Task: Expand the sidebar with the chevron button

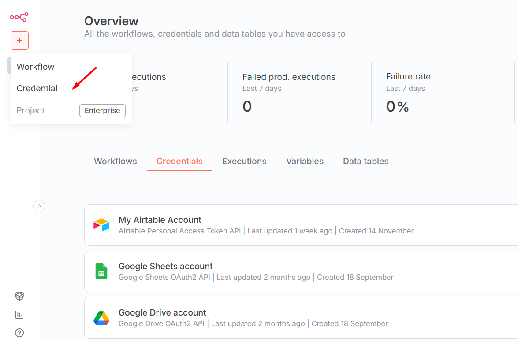Action: click(39, 206)
